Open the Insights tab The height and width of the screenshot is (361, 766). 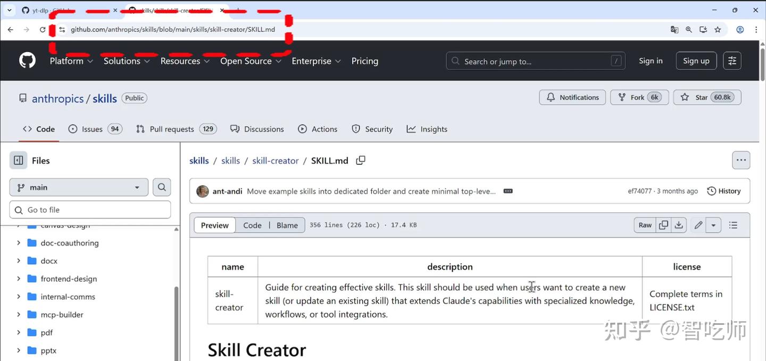[427, 129]
